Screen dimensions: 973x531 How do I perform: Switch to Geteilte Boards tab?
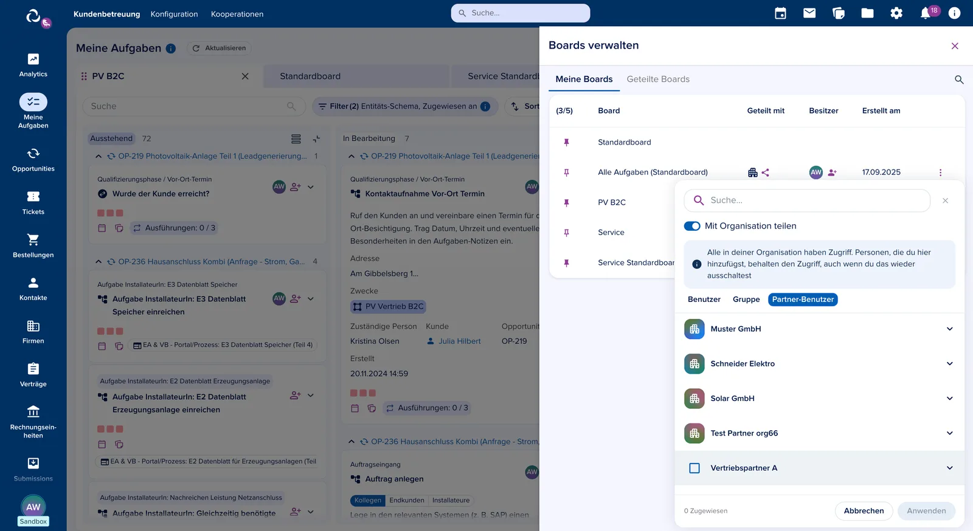658,80
